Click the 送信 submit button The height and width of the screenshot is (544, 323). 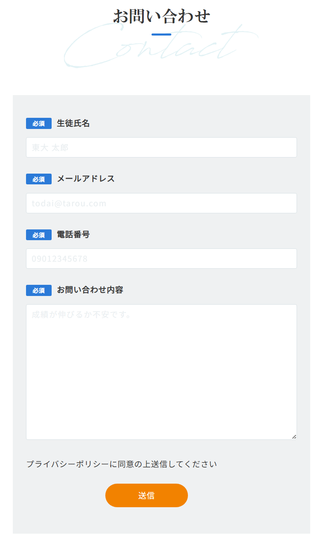(x=147, y=495)
